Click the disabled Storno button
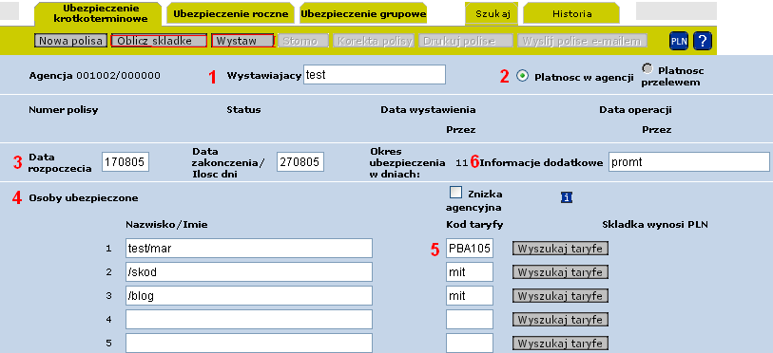 pyautogui.click(x=303, y=41)
